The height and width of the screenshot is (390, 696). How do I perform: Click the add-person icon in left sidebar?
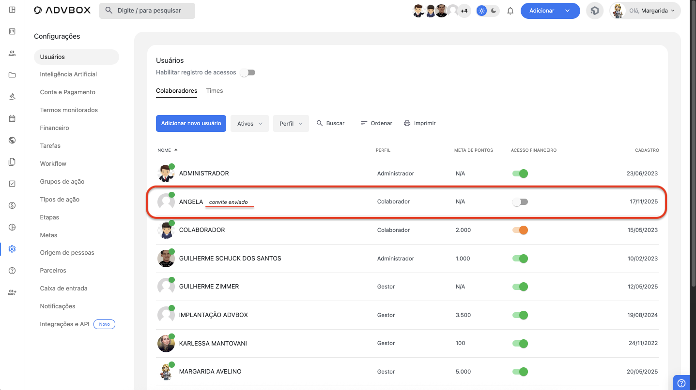pos(12,292)
